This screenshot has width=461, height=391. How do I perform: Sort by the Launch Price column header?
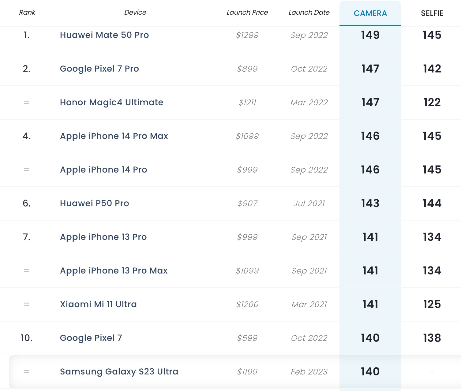pos(247,13)
